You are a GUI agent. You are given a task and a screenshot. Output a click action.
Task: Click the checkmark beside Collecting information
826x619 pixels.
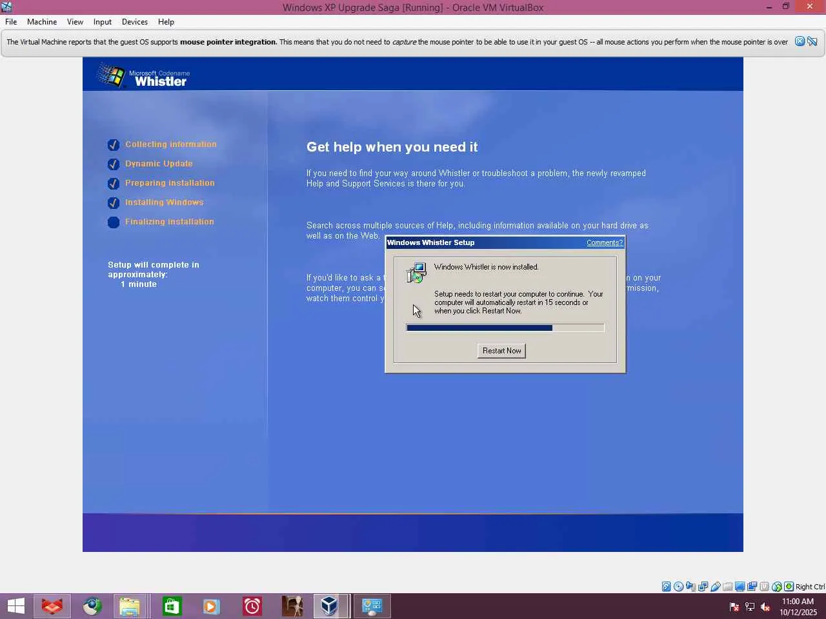point(114,145)
